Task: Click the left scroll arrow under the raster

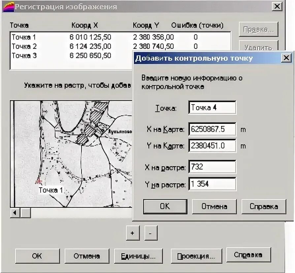Action: tap(15, 213)
